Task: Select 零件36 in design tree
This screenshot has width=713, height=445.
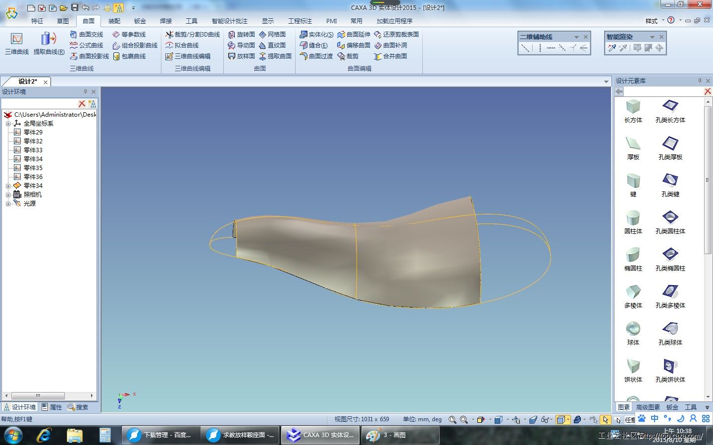Action: 28,177
